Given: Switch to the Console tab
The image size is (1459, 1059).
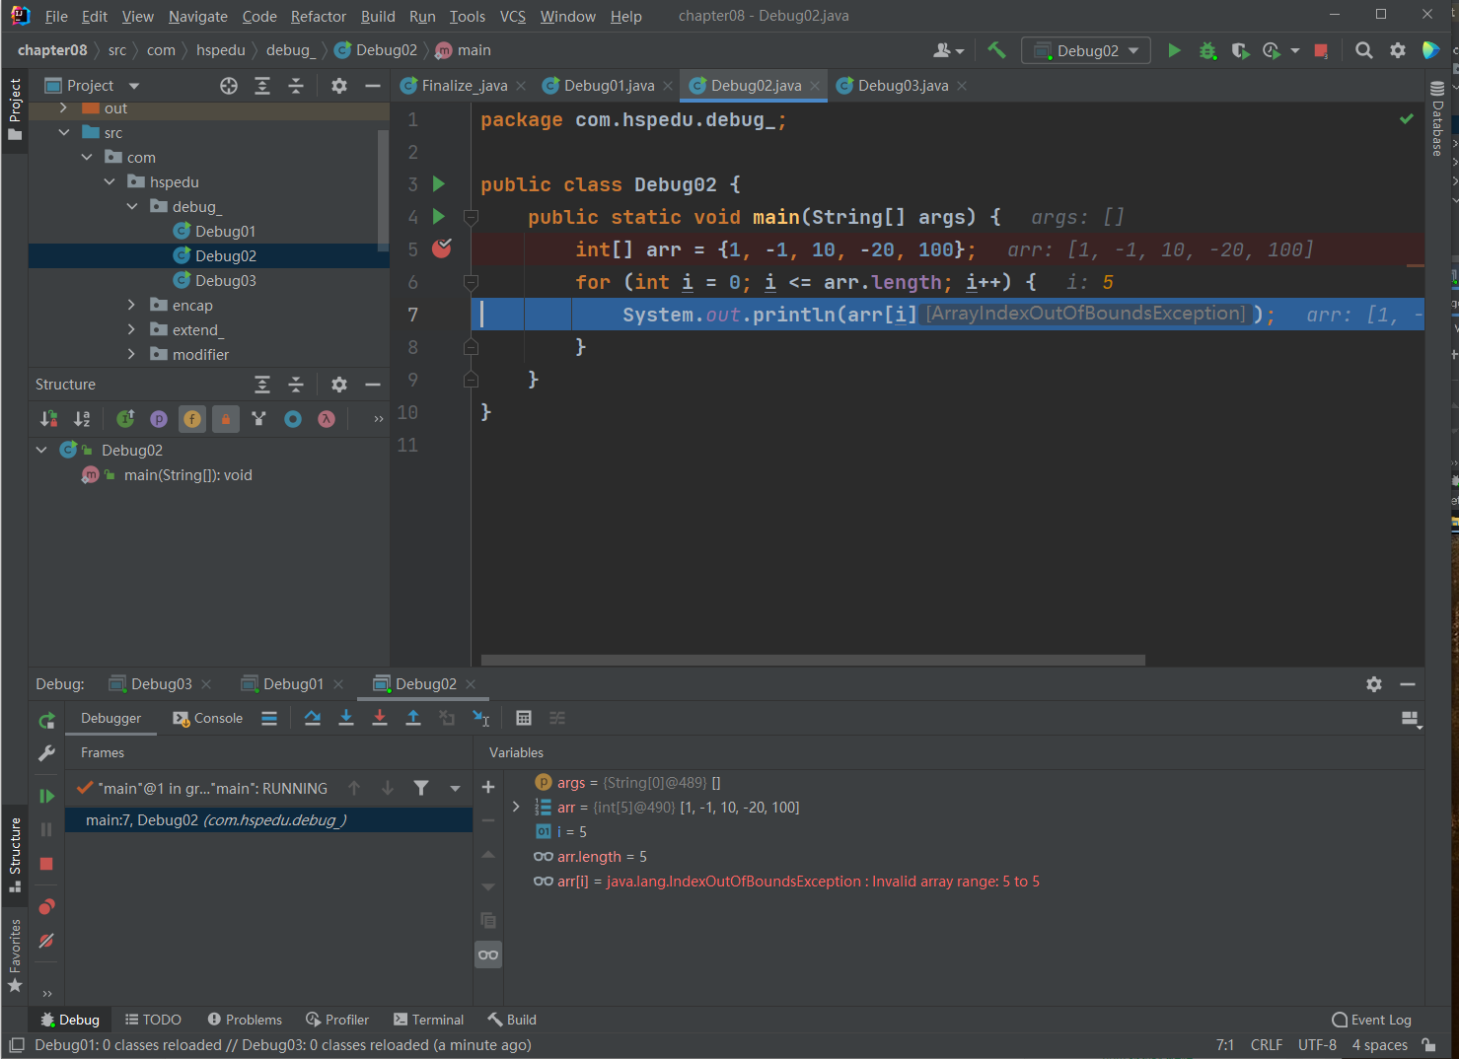Looking at the screenshot, I should [x=208, y=718].
